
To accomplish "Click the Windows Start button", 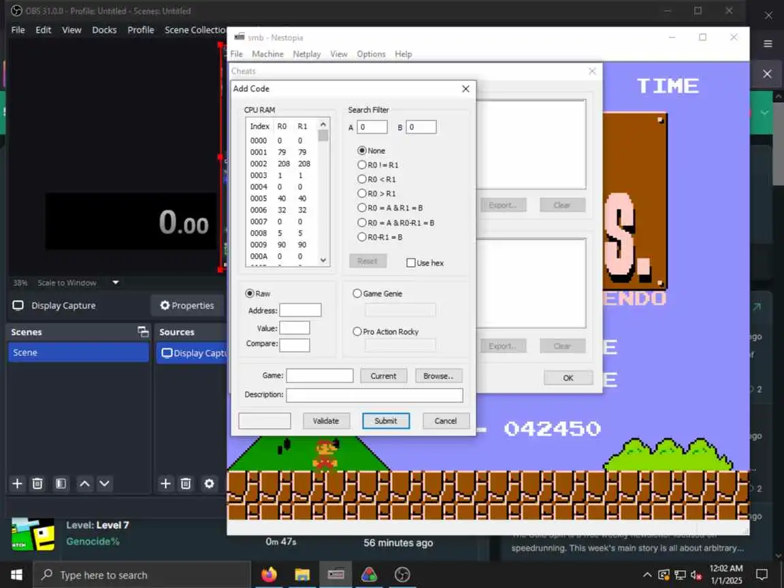I will click(x=16, y=574).
